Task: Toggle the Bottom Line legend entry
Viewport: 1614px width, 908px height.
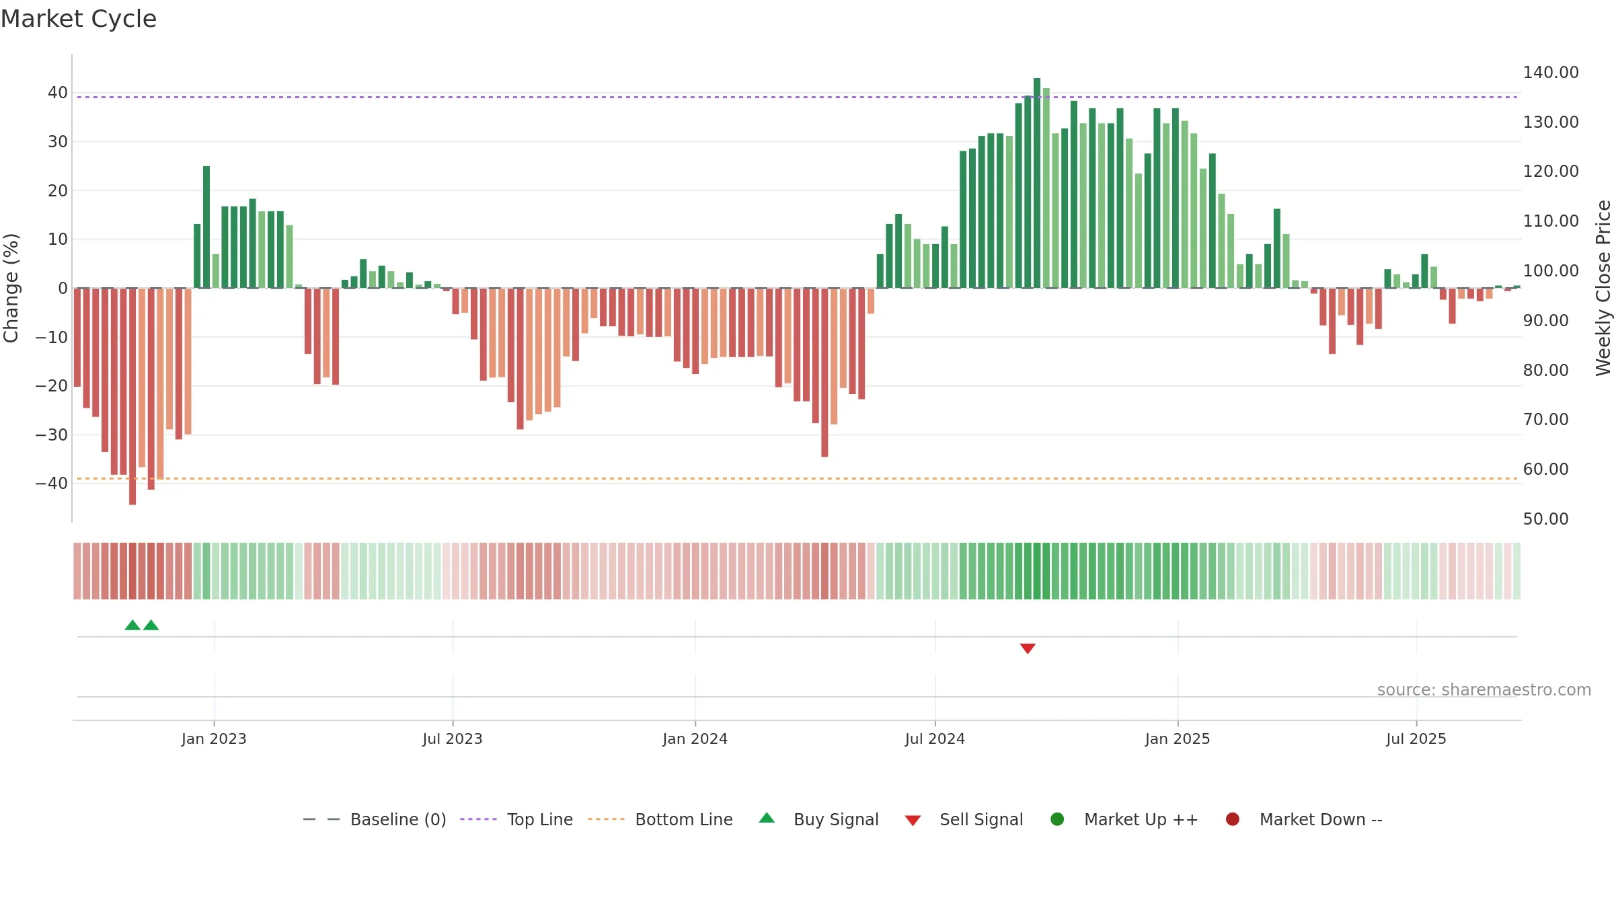Action: point(660,819)
